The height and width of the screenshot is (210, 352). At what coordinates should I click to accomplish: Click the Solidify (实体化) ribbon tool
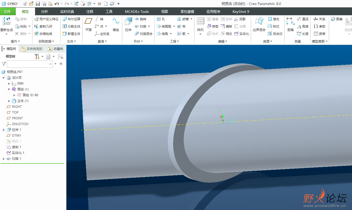pyautogui.click(x=242, y=34)
